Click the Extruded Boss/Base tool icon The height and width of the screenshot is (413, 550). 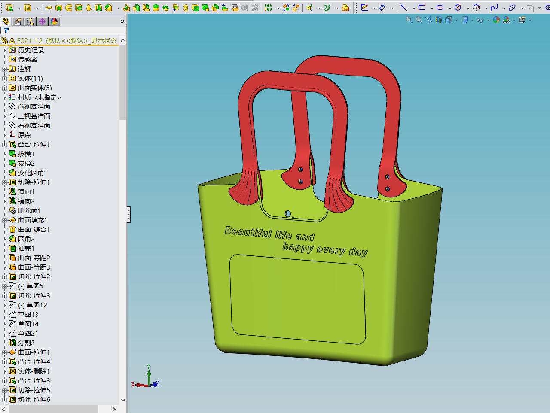[x=9, y=8]
